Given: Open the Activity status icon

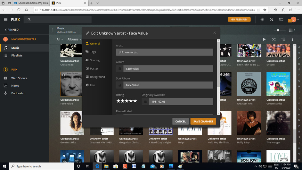Looking at the screenshot, I should coord(262,20).
